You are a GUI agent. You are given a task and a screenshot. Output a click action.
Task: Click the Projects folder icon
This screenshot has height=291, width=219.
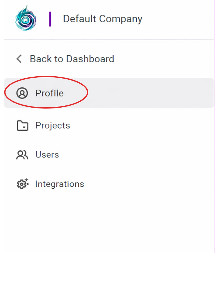tap(22, 126)
